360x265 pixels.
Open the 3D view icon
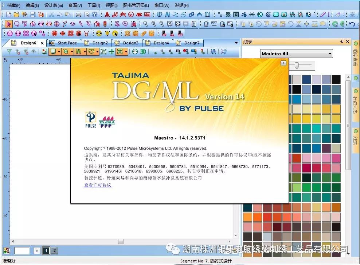(x=143, y=52)
